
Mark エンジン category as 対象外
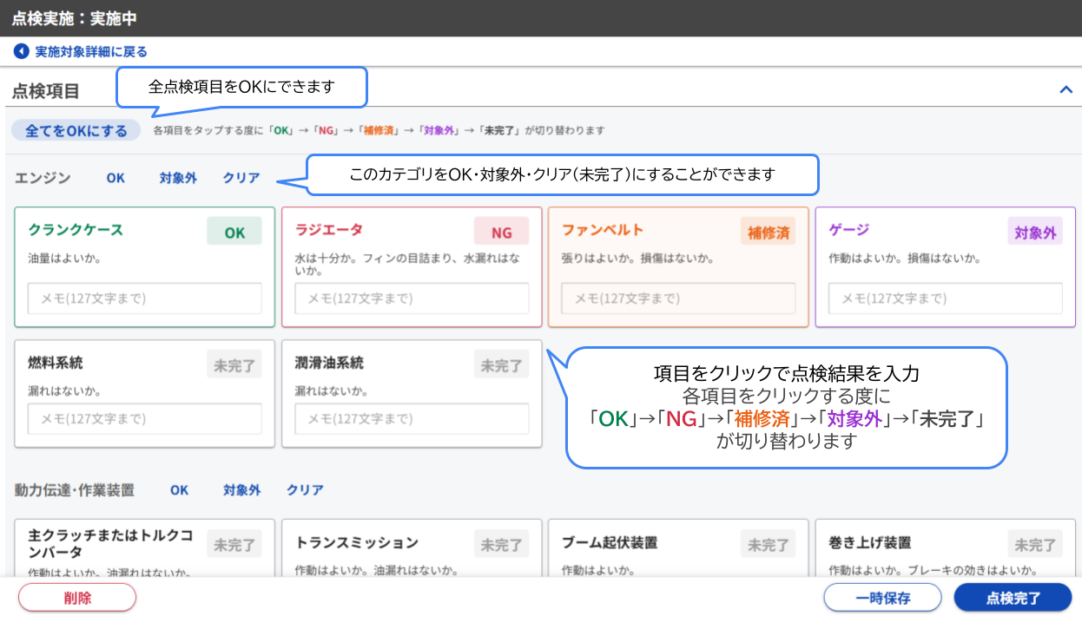pyautogui.click(x=178, y=178)
